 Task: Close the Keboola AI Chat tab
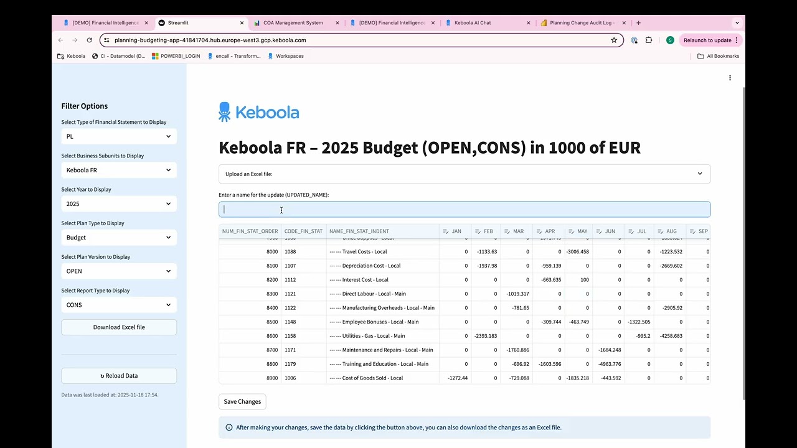point(529,23)
